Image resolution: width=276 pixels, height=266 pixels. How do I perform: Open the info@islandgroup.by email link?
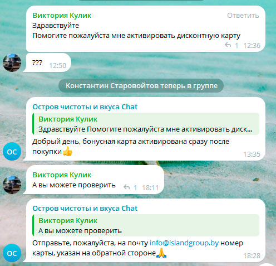(x=184, y=243)
